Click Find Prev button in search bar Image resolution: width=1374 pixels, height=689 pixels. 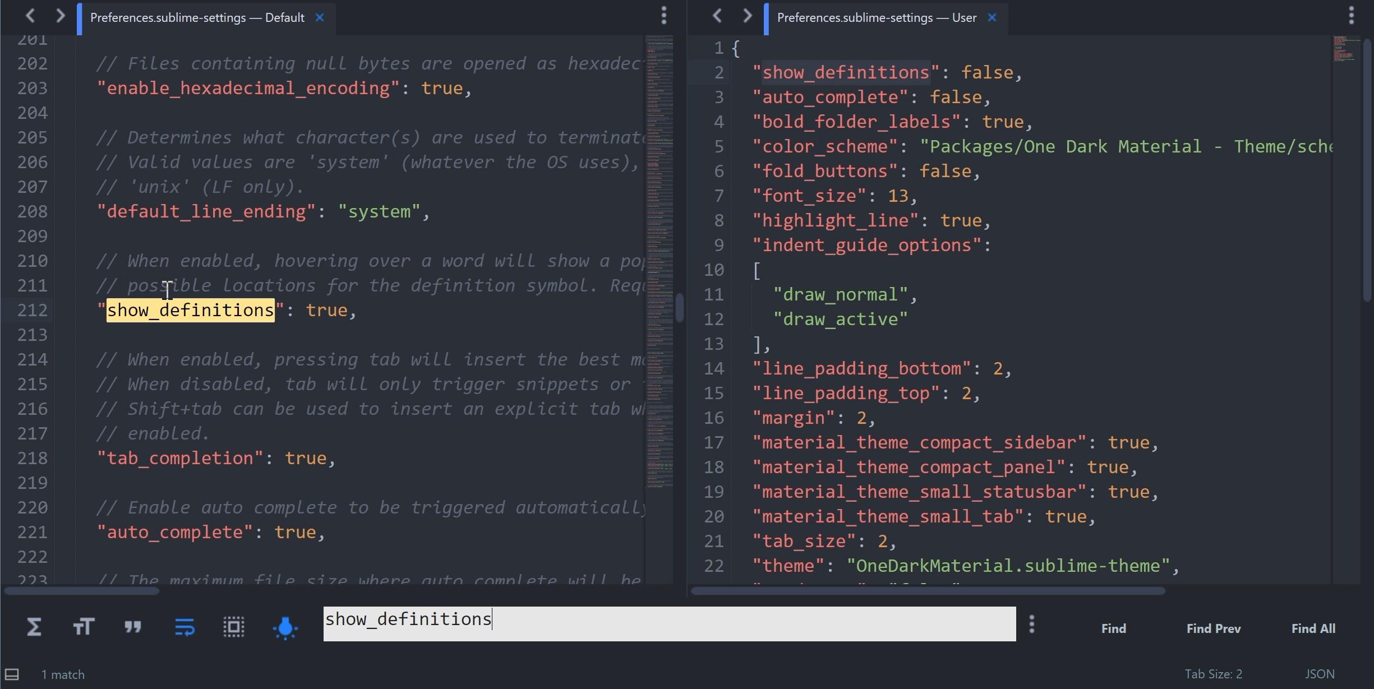pos(1214,627)
